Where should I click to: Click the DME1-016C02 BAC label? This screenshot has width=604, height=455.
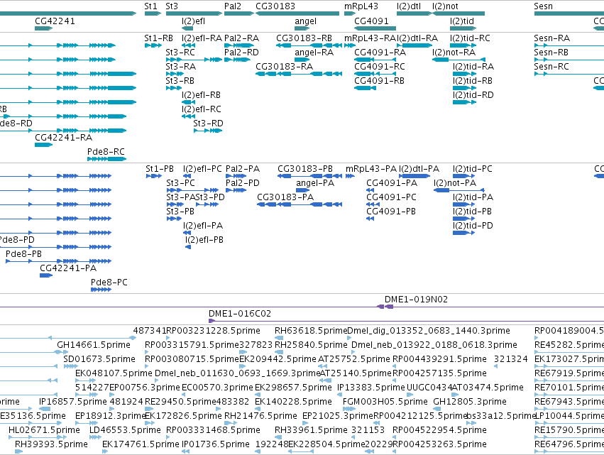coord(240,314)
